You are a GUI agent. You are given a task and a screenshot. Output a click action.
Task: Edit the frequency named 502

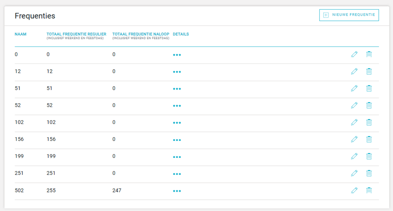(354, 190)
